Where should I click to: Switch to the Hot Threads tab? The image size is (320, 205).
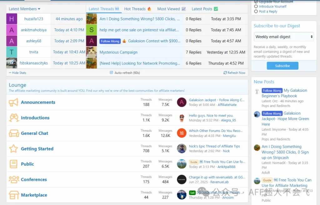137,9
